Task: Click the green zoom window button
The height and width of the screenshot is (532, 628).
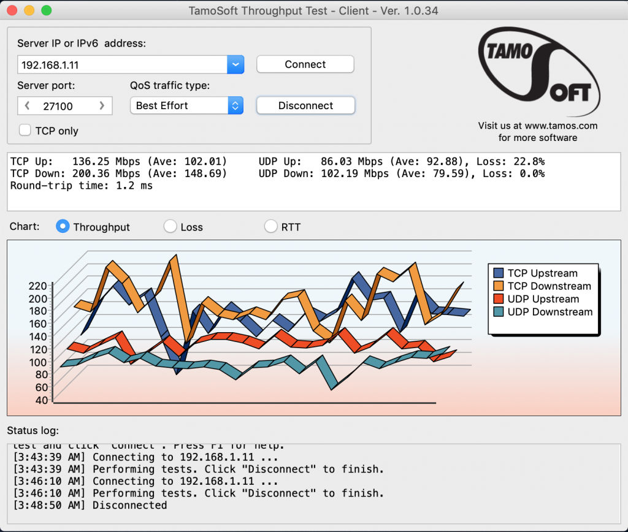Action: (x=47, y=10)
